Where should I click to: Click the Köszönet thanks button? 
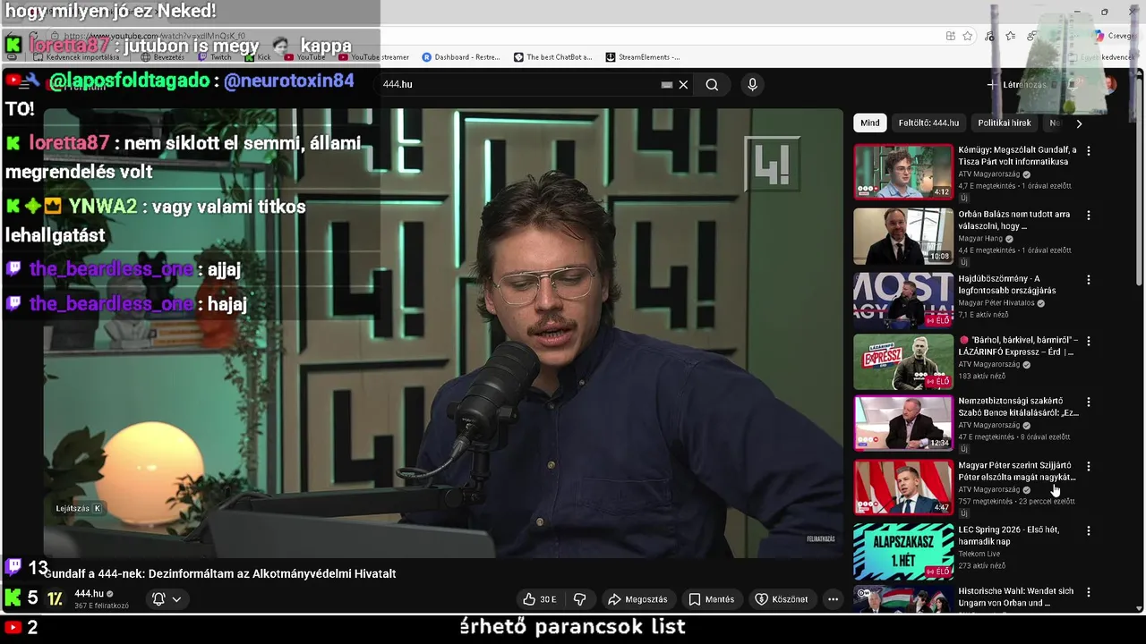coord(782,599)
